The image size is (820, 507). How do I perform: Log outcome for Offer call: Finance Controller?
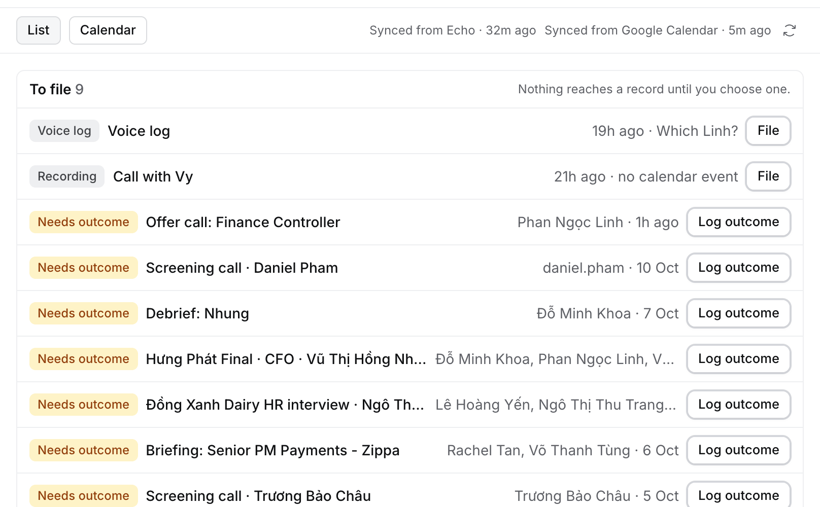coord(739,222)
